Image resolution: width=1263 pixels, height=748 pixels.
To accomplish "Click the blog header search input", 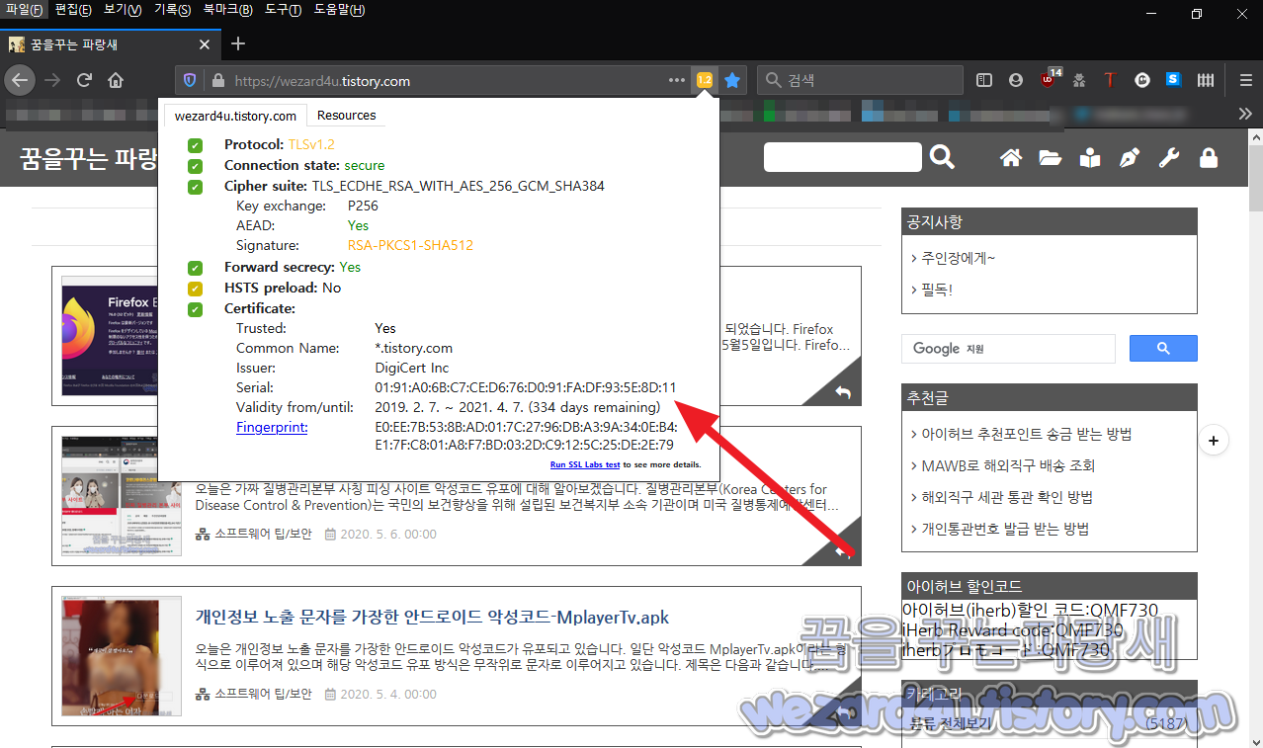I will [842, 157].
